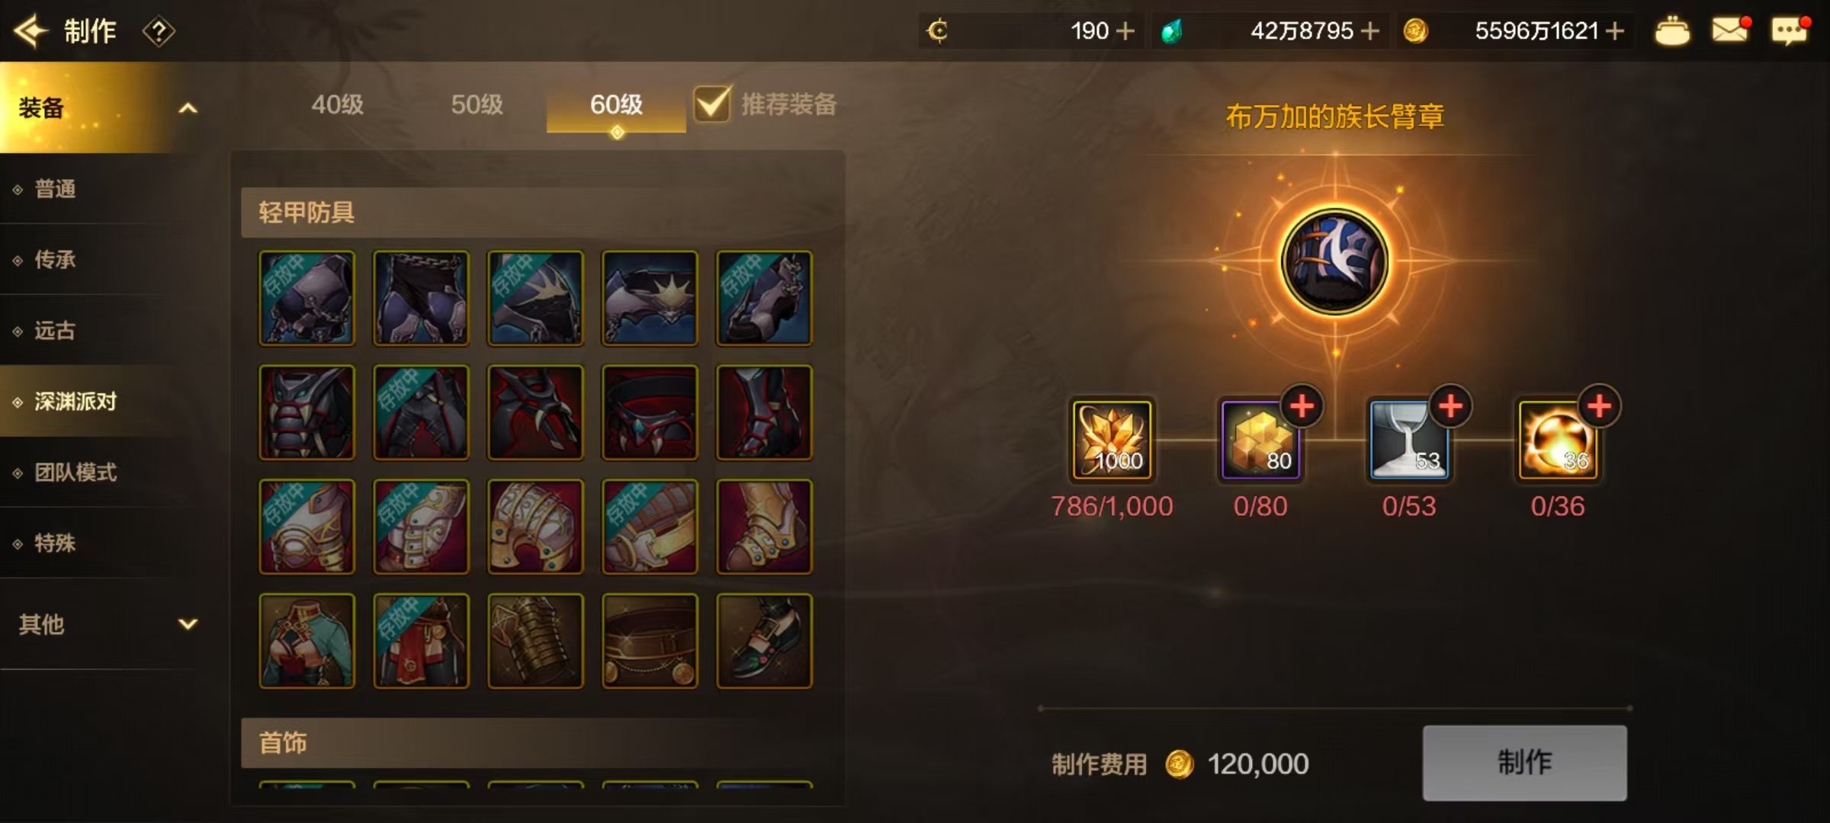Screen dimensions: 1830x823
Task: Select the brown belt armor thumbnail
Action: point(650,641)
